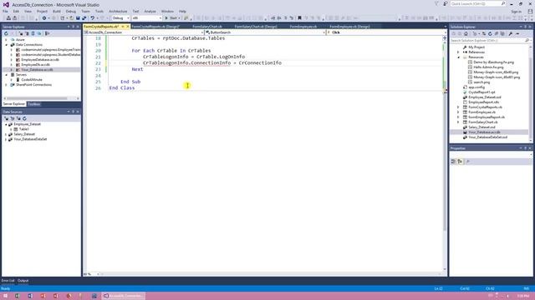This screenshot has height=300, width=535.
Task: Open the Analyze menu
Action: coord(150,11)
